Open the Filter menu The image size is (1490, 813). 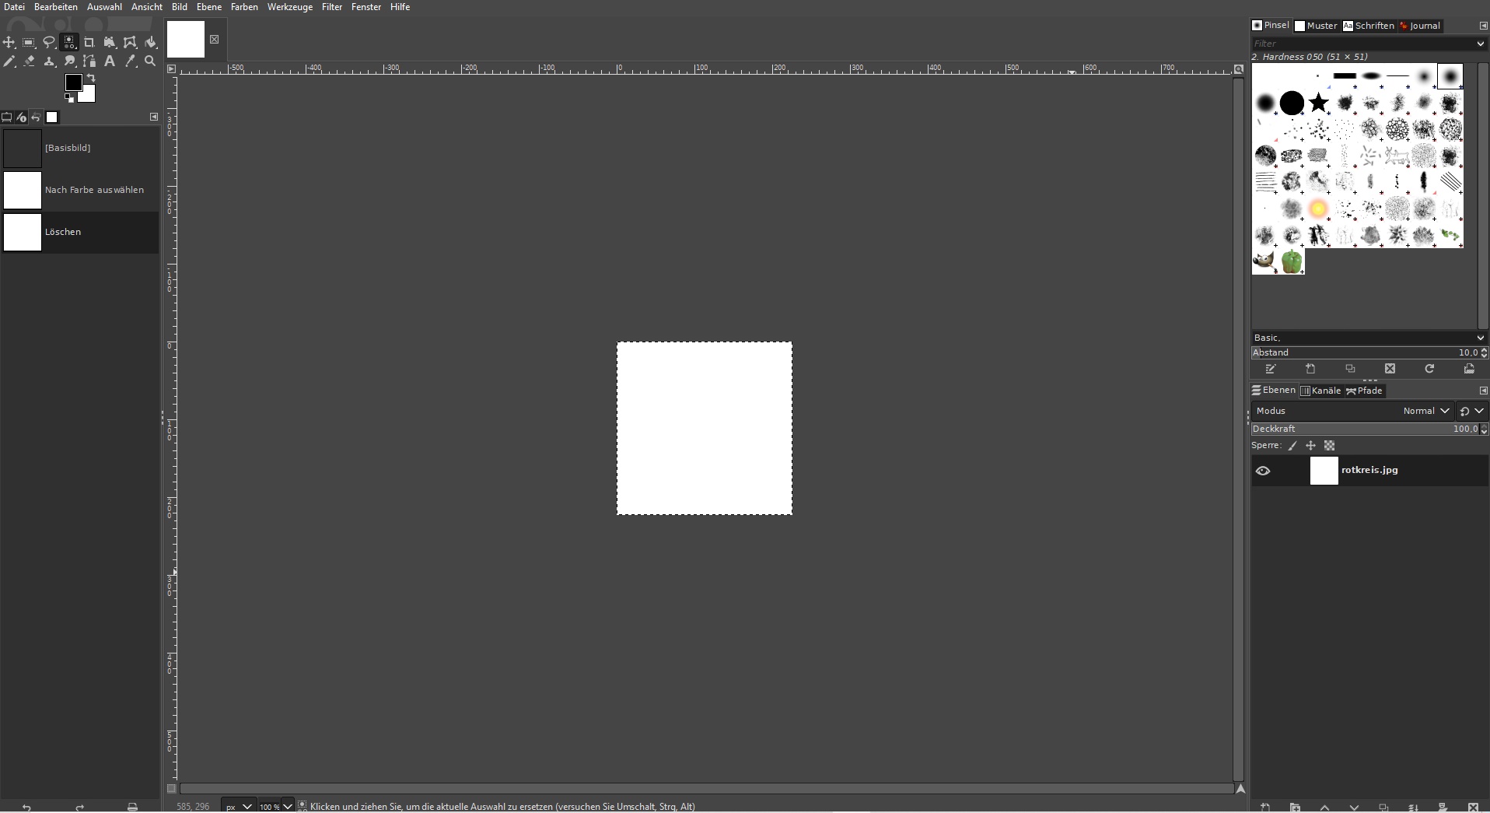[x=331, y=7]
